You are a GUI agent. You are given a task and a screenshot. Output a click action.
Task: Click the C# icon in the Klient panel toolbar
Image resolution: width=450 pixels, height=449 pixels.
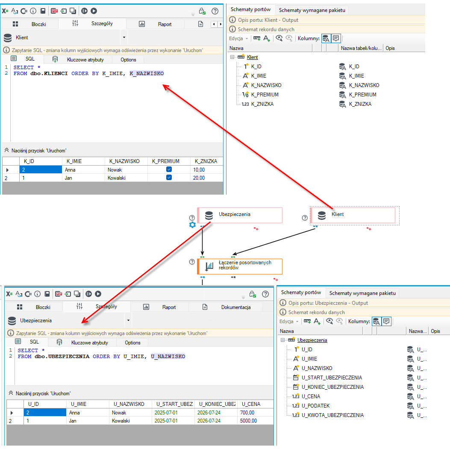pyautogui.click(x=24, y=11)
